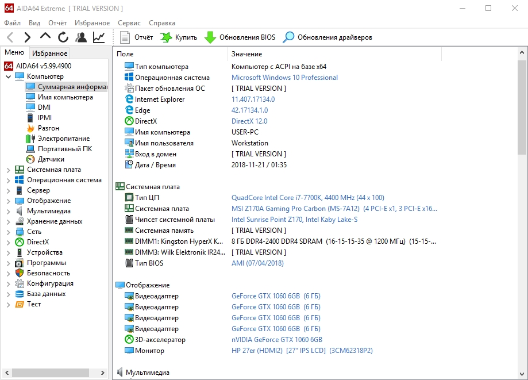Collapse the Компьютер tree node

point(9,76)
